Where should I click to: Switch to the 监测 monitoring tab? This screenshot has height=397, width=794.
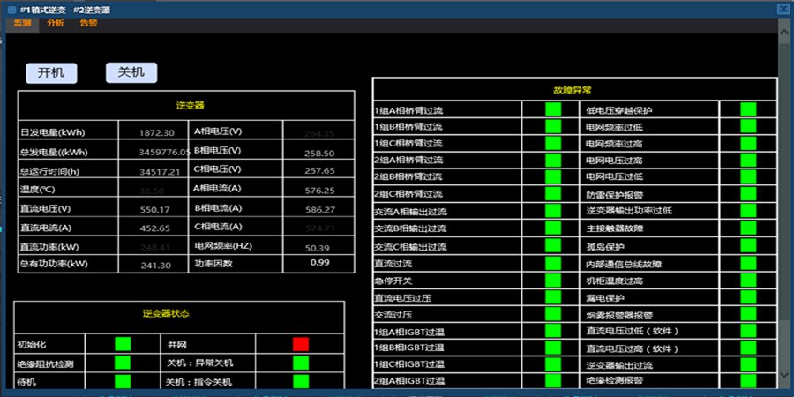22,23
